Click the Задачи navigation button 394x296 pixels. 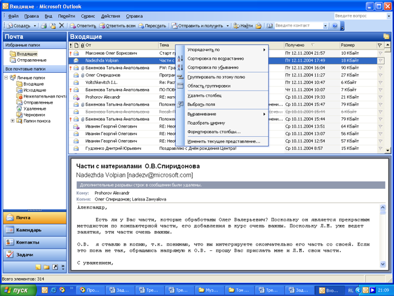coord(35,255)
